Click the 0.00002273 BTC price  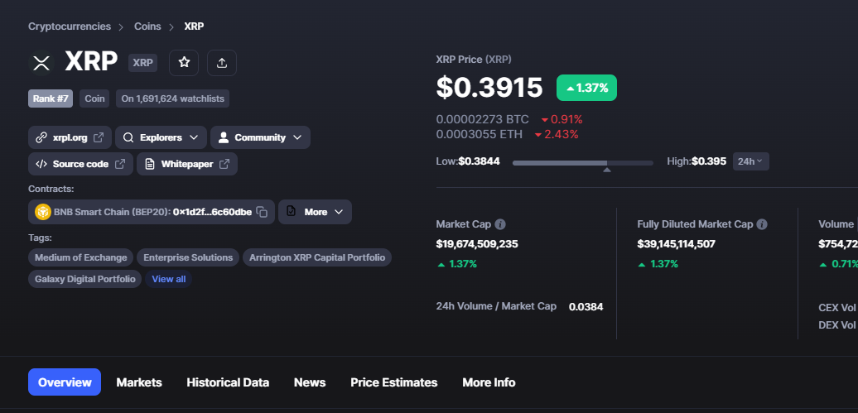[x=483, y=119]
